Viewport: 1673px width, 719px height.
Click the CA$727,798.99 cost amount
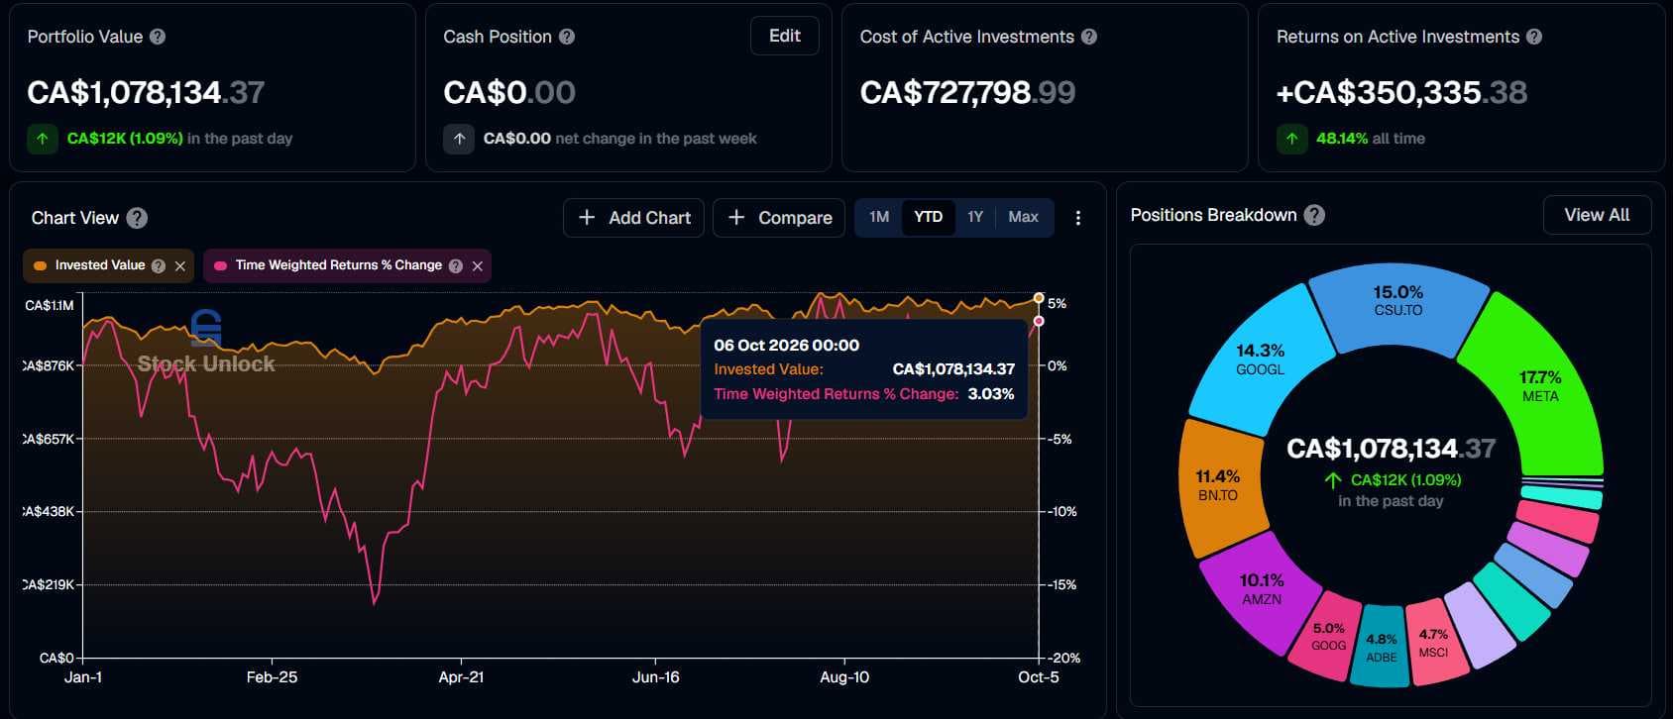point(967,92)
